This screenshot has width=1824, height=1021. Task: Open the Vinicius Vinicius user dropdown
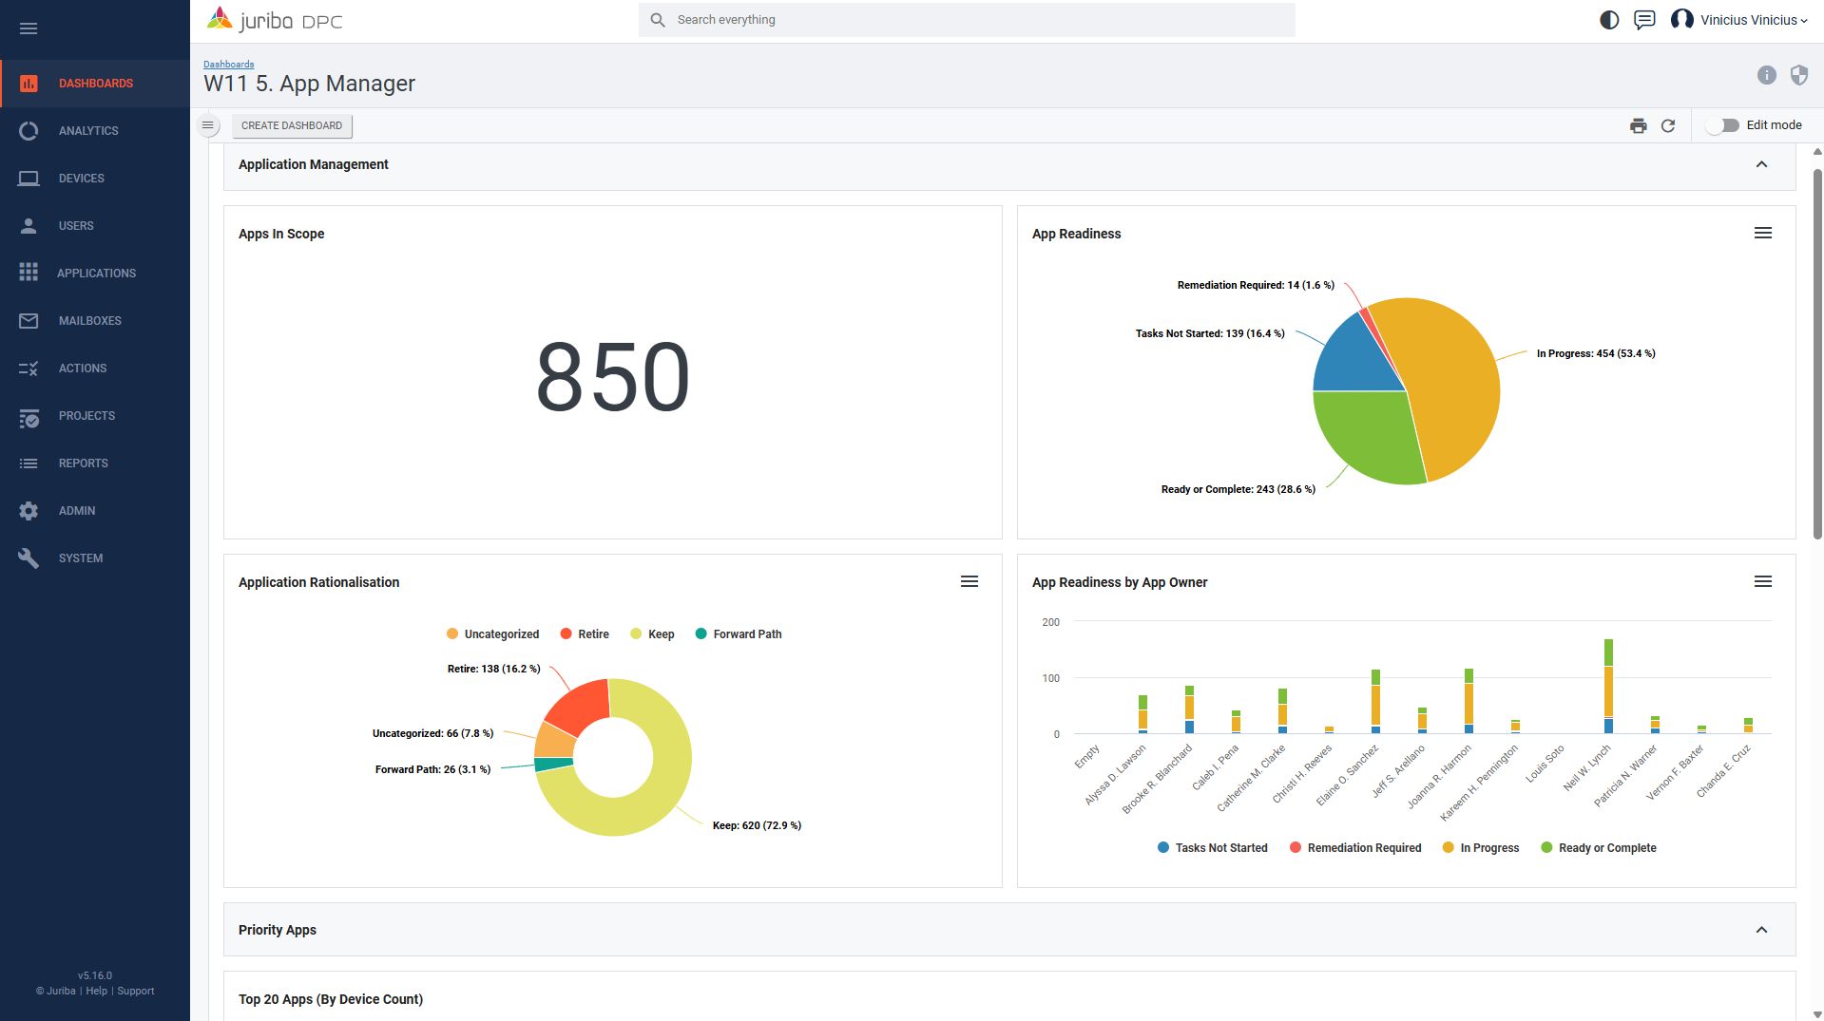tap(1740, 20)
